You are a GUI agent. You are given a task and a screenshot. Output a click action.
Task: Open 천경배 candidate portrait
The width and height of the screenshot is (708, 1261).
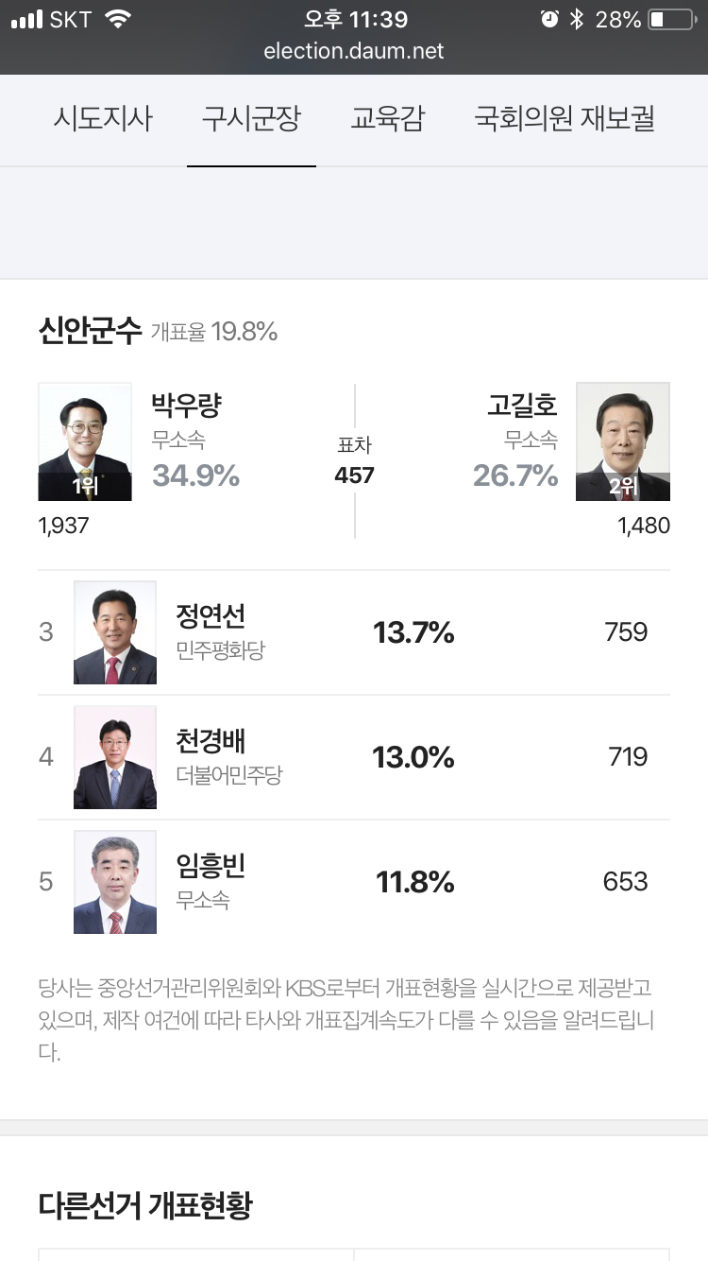[115, 757]
